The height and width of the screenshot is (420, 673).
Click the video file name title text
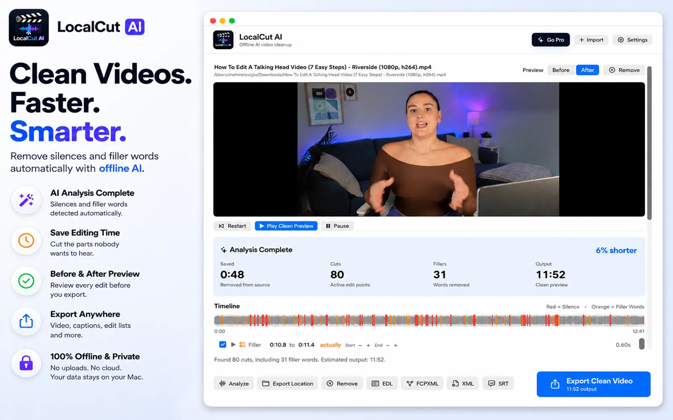point(323,67)
